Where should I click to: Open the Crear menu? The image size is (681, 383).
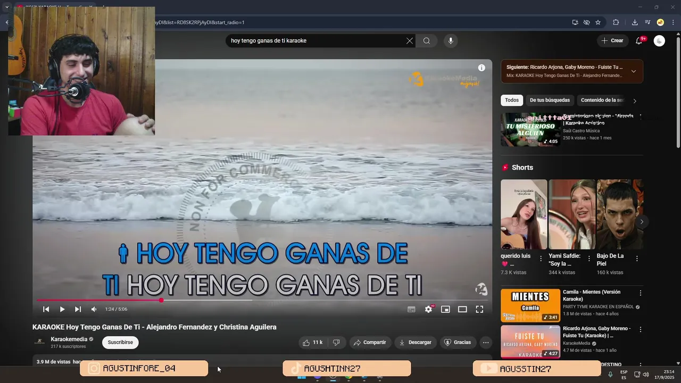click(612, 40)
